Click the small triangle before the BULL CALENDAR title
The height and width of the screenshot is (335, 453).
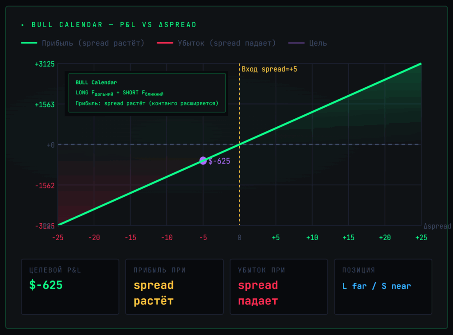pos(23,25)
